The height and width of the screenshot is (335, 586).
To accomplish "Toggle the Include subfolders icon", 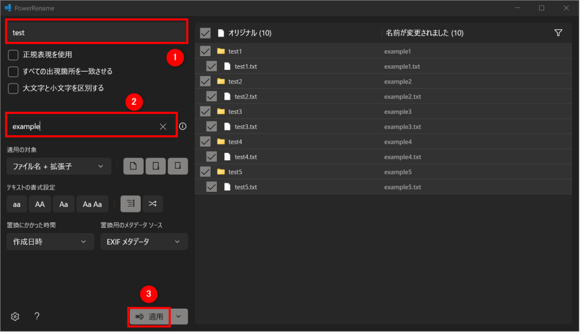I will coord(177,165).
